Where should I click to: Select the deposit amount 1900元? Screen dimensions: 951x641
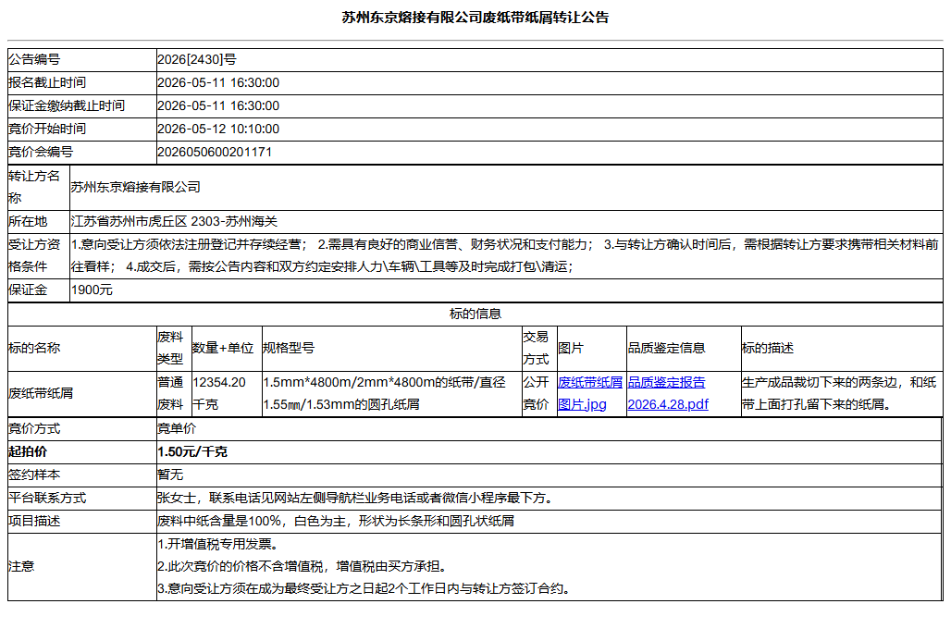92,290
